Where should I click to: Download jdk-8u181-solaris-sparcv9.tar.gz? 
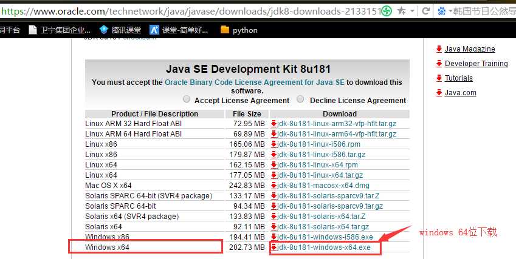330,206
